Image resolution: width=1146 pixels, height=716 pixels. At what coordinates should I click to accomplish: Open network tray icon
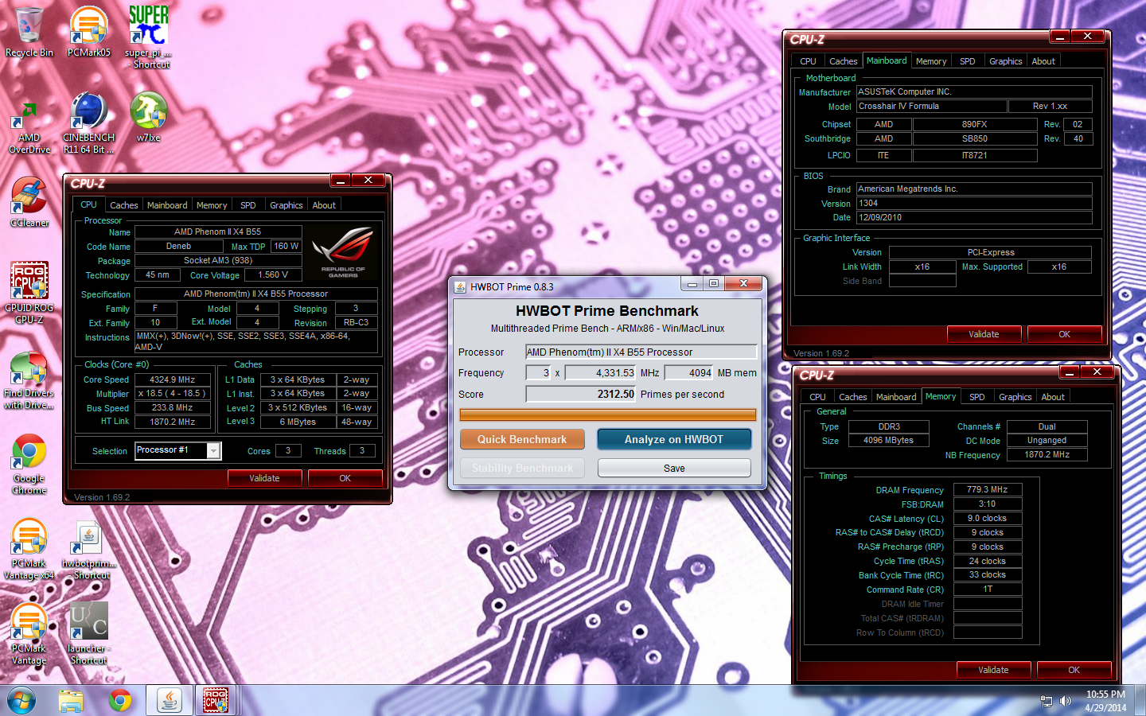pyautogui.click(x=1047, y=701)
